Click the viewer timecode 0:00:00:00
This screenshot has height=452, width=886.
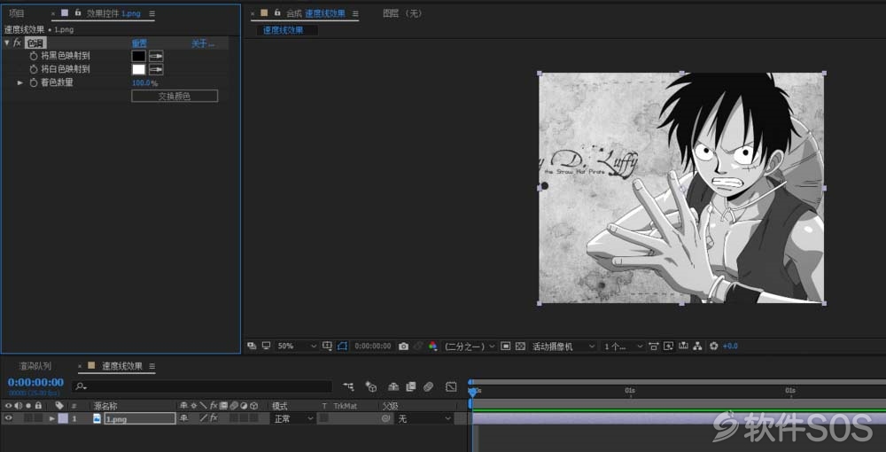(373, 346)
